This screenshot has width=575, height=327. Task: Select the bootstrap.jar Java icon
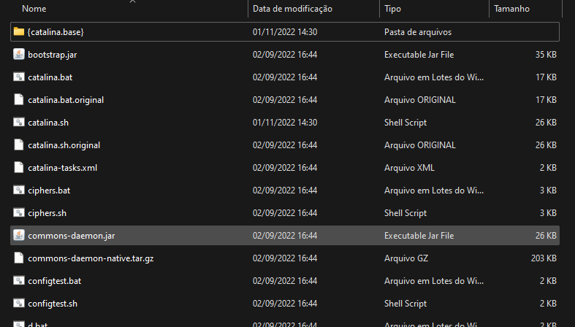coord(19,55)
